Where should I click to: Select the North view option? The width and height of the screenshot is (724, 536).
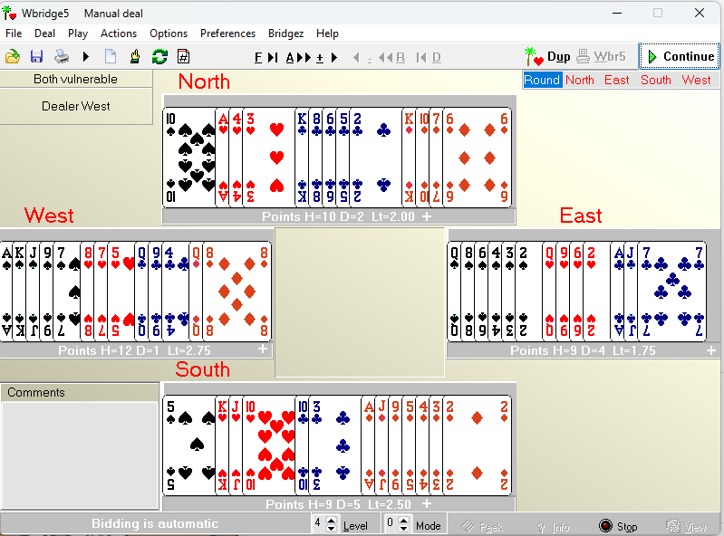580,80
